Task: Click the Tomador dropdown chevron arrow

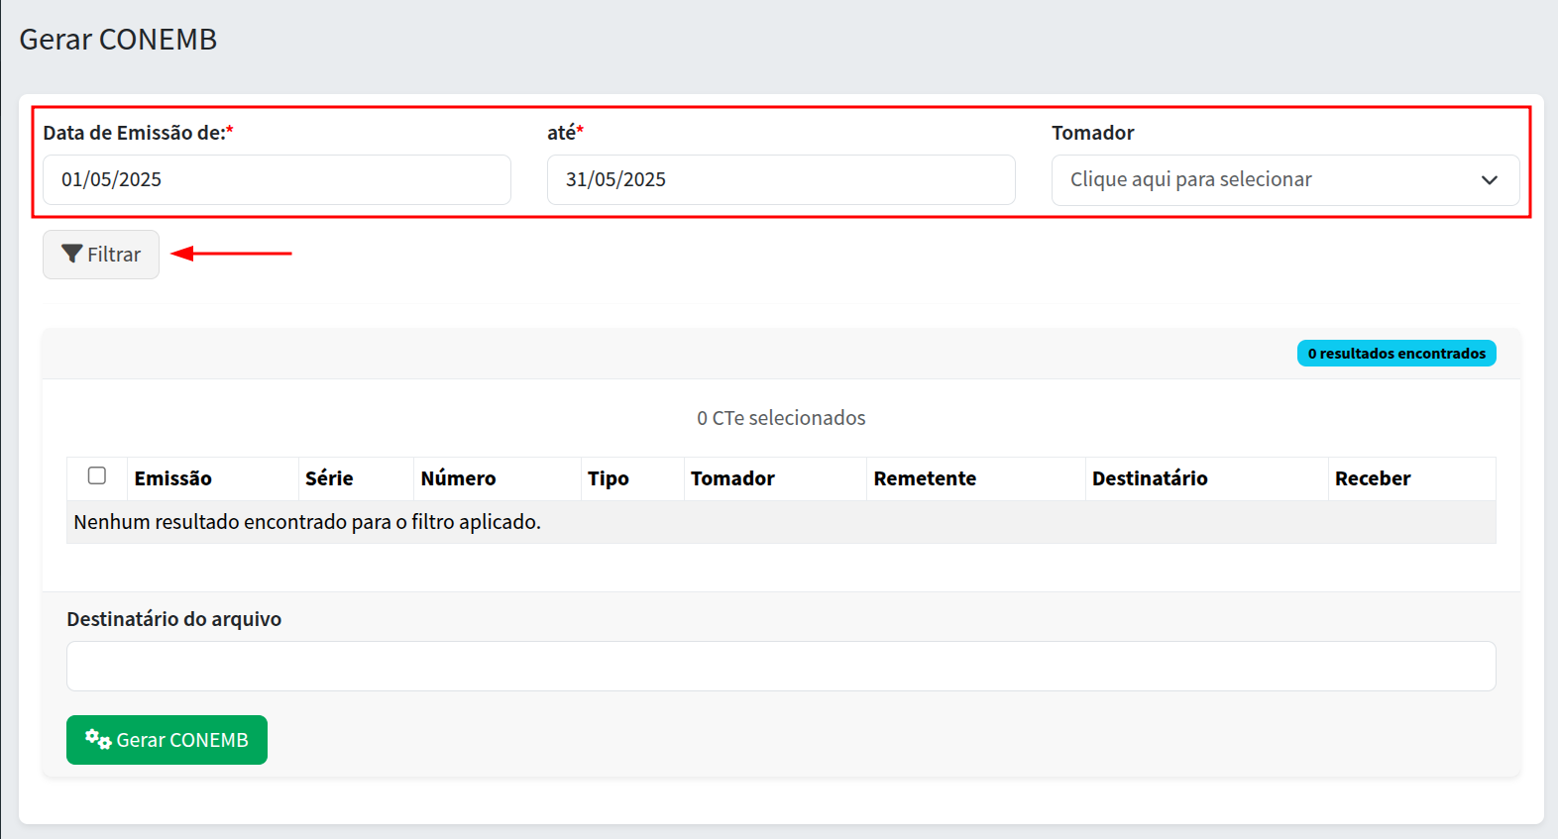Action: click(x=1489, y=180)
